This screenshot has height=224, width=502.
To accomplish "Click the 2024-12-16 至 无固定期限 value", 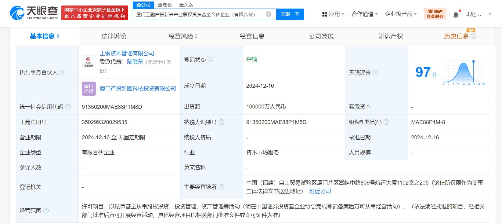I will point(114,138).
